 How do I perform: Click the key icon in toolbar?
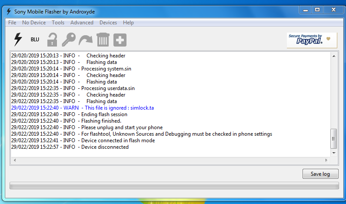click(69, 40)
